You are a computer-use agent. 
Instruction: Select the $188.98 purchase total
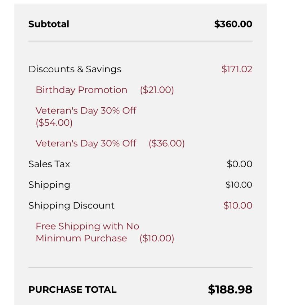click(230, 289)
